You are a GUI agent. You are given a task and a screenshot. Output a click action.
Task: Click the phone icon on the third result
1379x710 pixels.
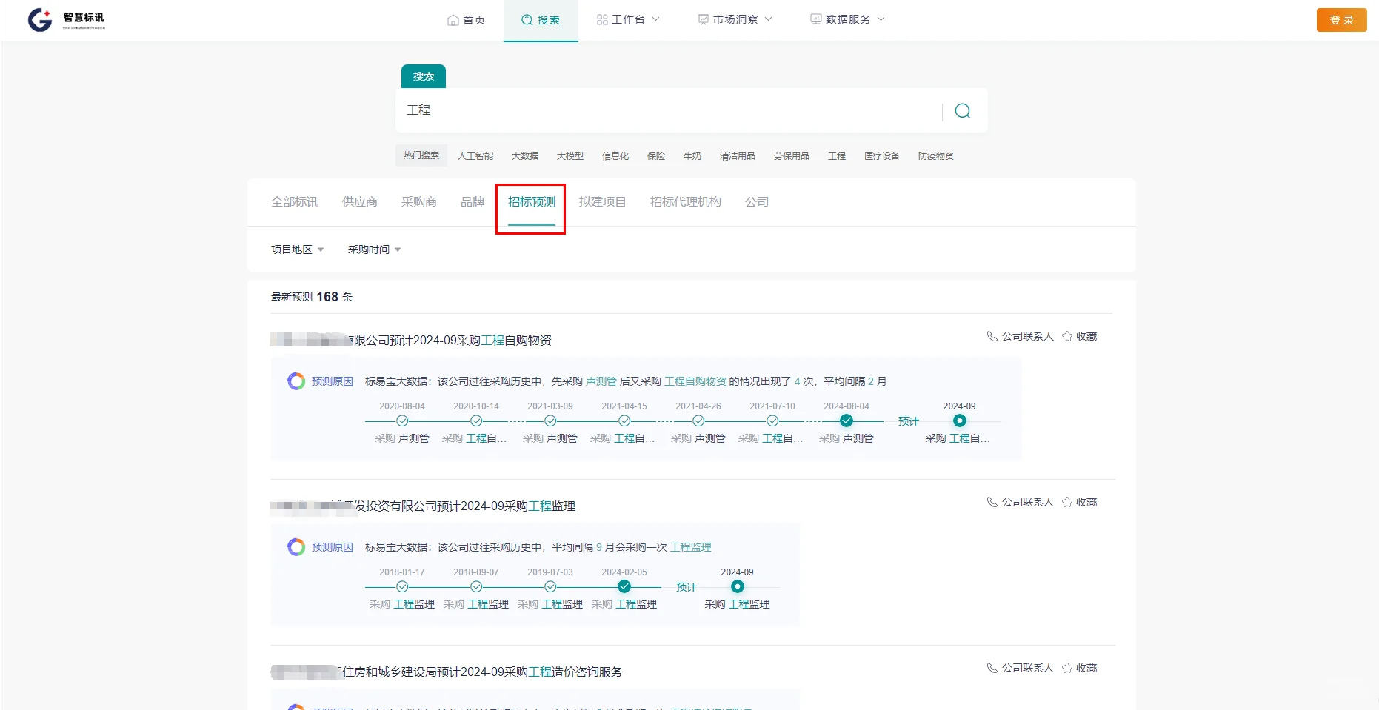[x=992, y=667]
